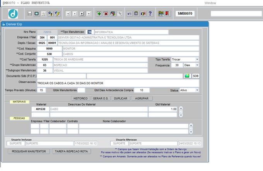Click the icon left of help question mark
The height and width of the screenshot is (171, 263).
[x=143, y=14]
